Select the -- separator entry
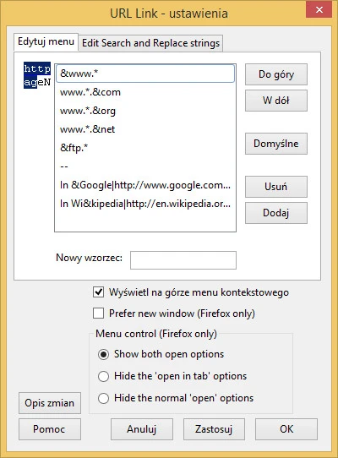Screen dimensions: 338x458 click(x=145, y=166)
